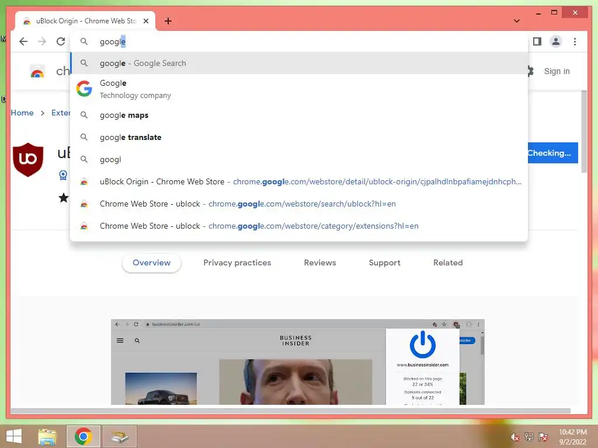The width and height of the screenshot is (598, 448).
Task: Select the uBlock Origin - Chrome Web Store tab
Action: tap(85, 21)
